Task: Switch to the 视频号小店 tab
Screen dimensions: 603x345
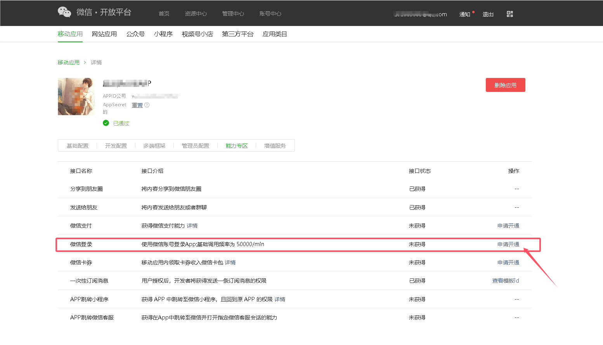Action: [x=197, y=34]
